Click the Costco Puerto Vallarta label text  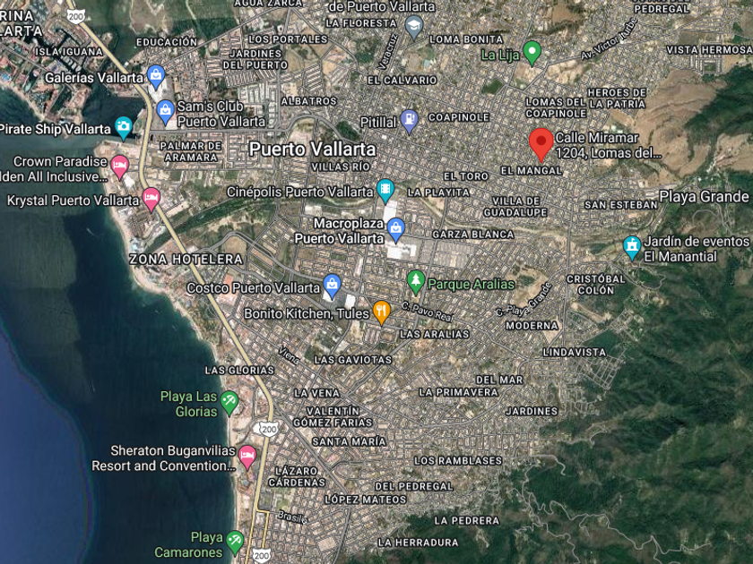click(x=253, y=288)
